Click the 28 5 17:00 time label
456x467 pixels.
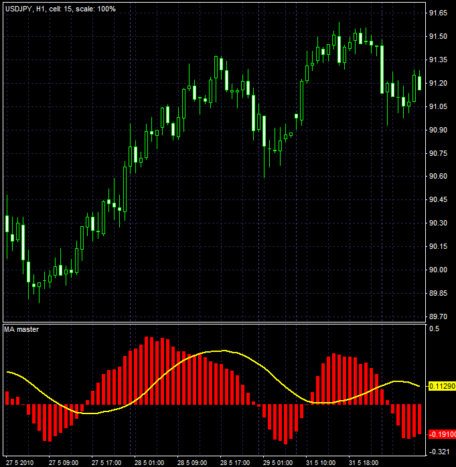(235, 463)
